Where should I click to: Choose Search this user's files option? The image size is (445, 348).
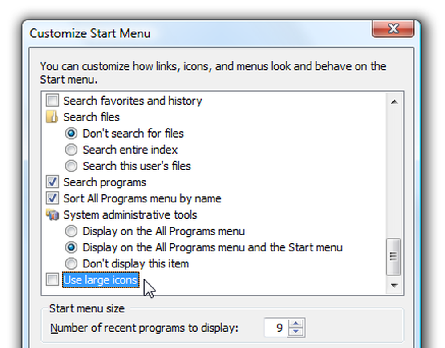point(71,166)
